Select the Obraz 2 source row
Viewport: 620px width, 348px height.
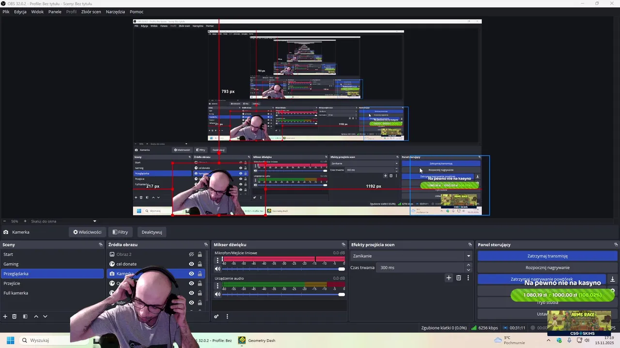click(x=147, y=254)
